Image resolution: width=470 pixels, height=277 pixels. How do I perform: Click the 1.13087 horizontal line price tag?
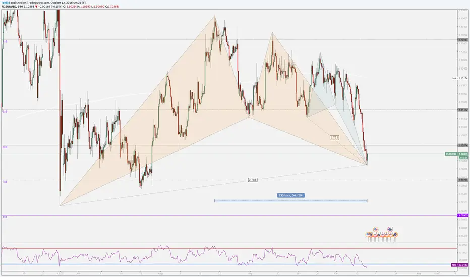(463, 39)
